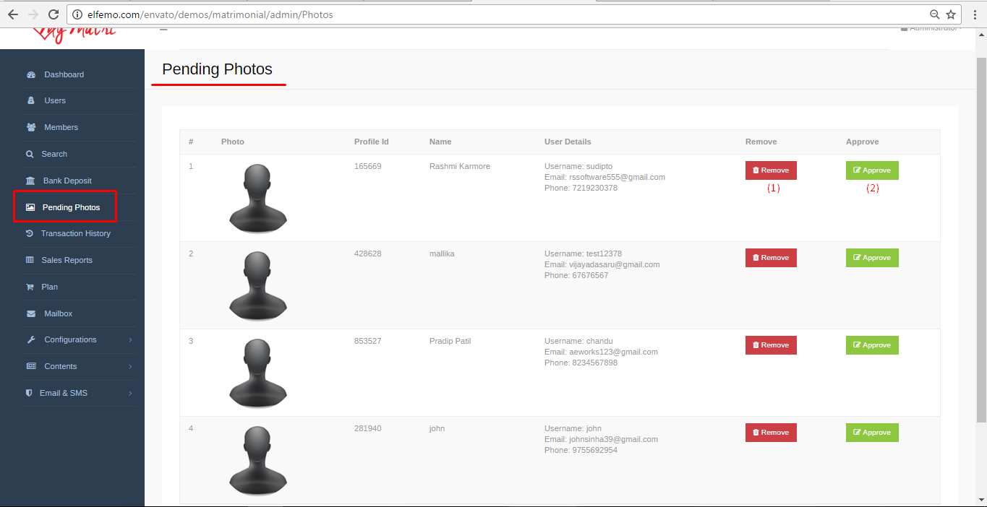Reload the page with the refresh icon

tap(54, 14)
